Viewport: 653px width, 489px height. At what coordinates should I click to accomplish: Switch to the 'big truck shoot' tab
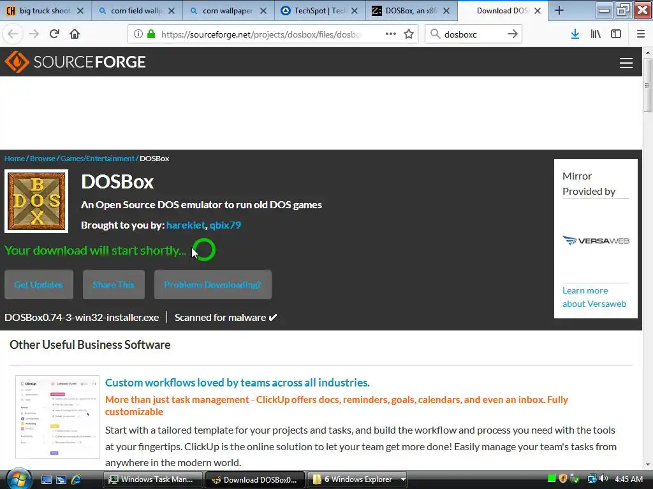[x=45, y=11]
